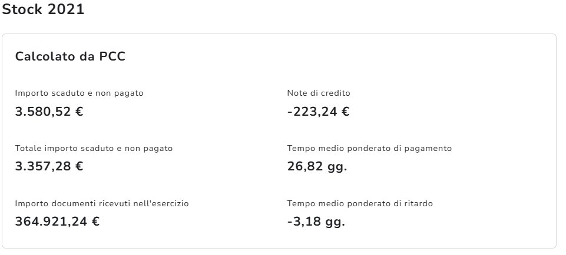Image resolution: width=566 pixels, height=255 pixels.
Task: Select the 3.357,28 € total value
Action: pos(49,166)
